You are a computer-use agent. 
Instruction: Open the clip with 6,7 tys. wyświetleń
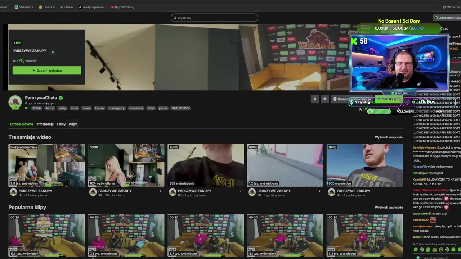tap(206, 235)
